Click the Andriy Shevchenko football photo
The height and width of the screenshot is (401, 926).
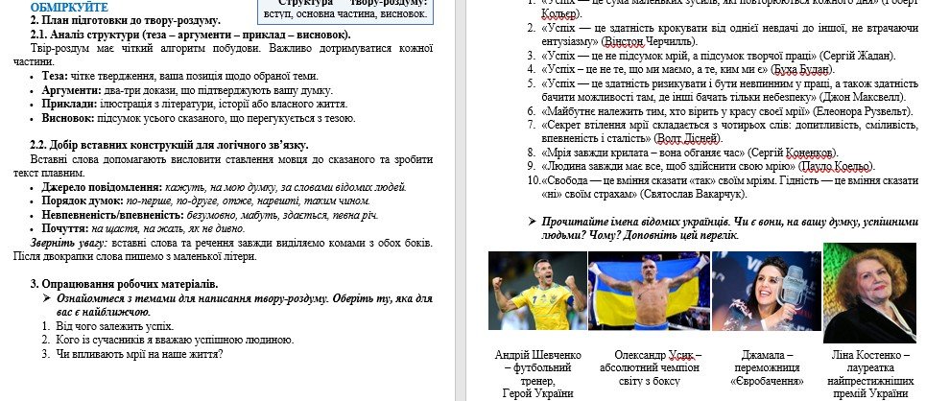pyautogui.click(x=534, y=291)
